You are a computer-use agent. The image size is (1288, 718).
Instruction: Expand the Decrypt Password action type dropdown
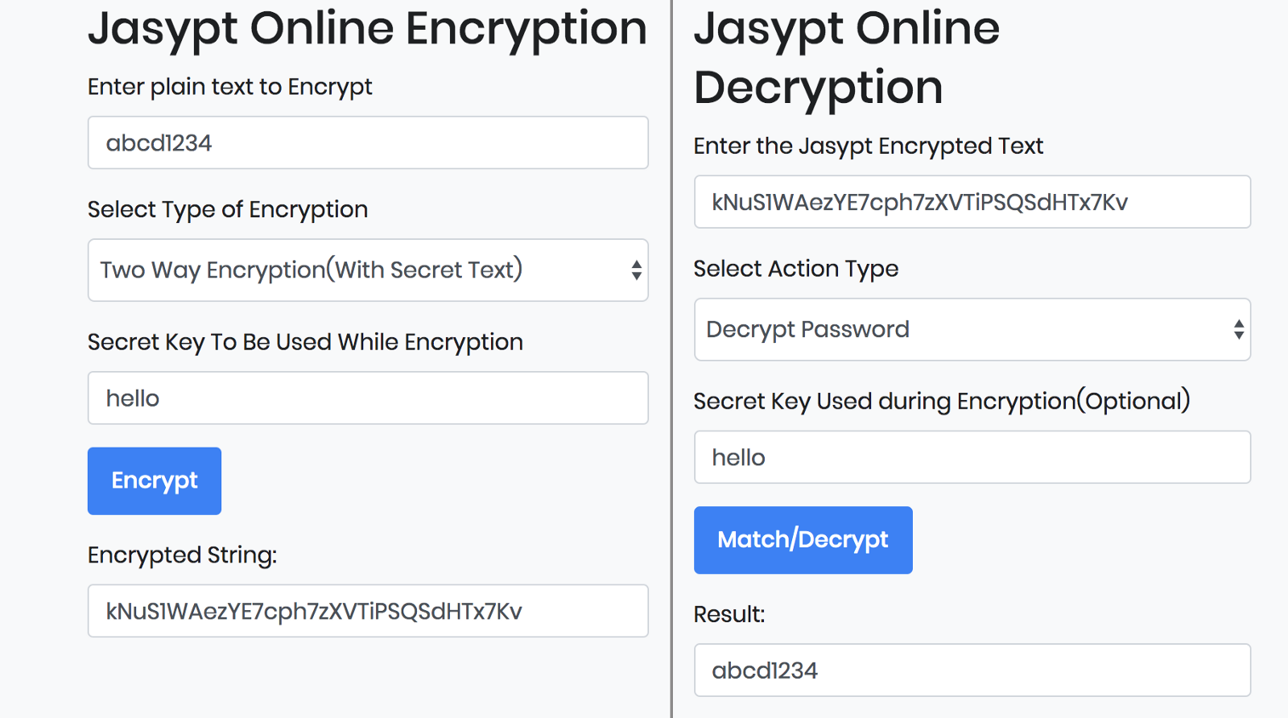971,329
